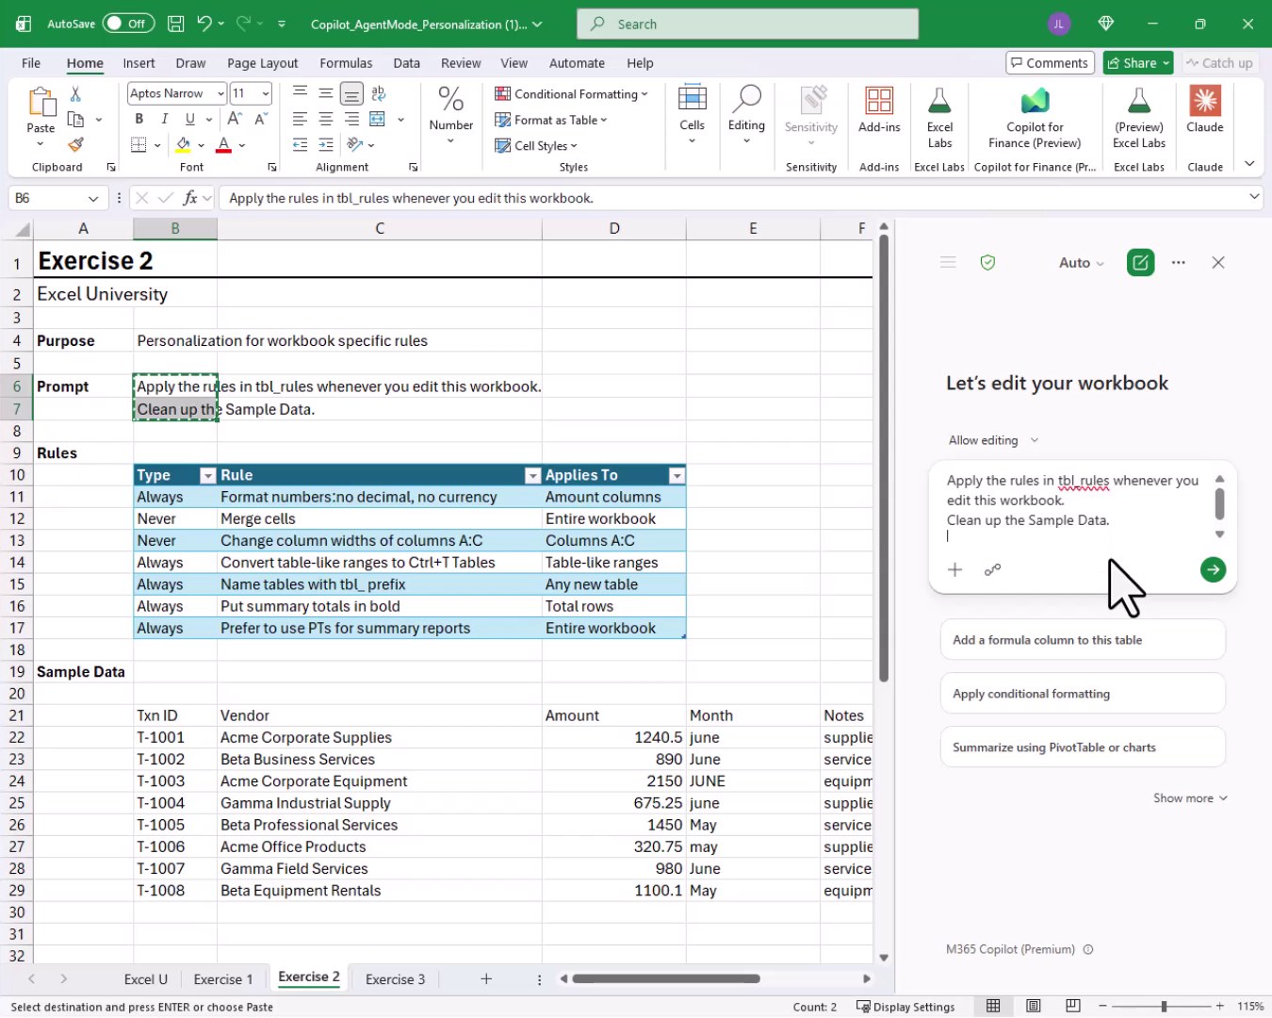Send the Copilot prompt with green arrow
The image size is (1272, 1018).
tap(1213, 569)
